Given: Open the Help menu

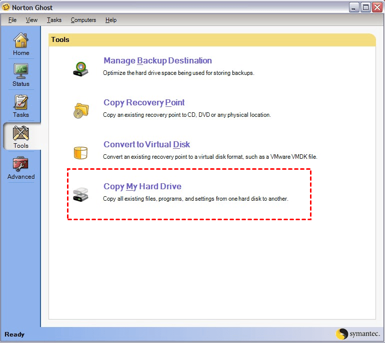Looking at the screenshot, I should [111, 20].
